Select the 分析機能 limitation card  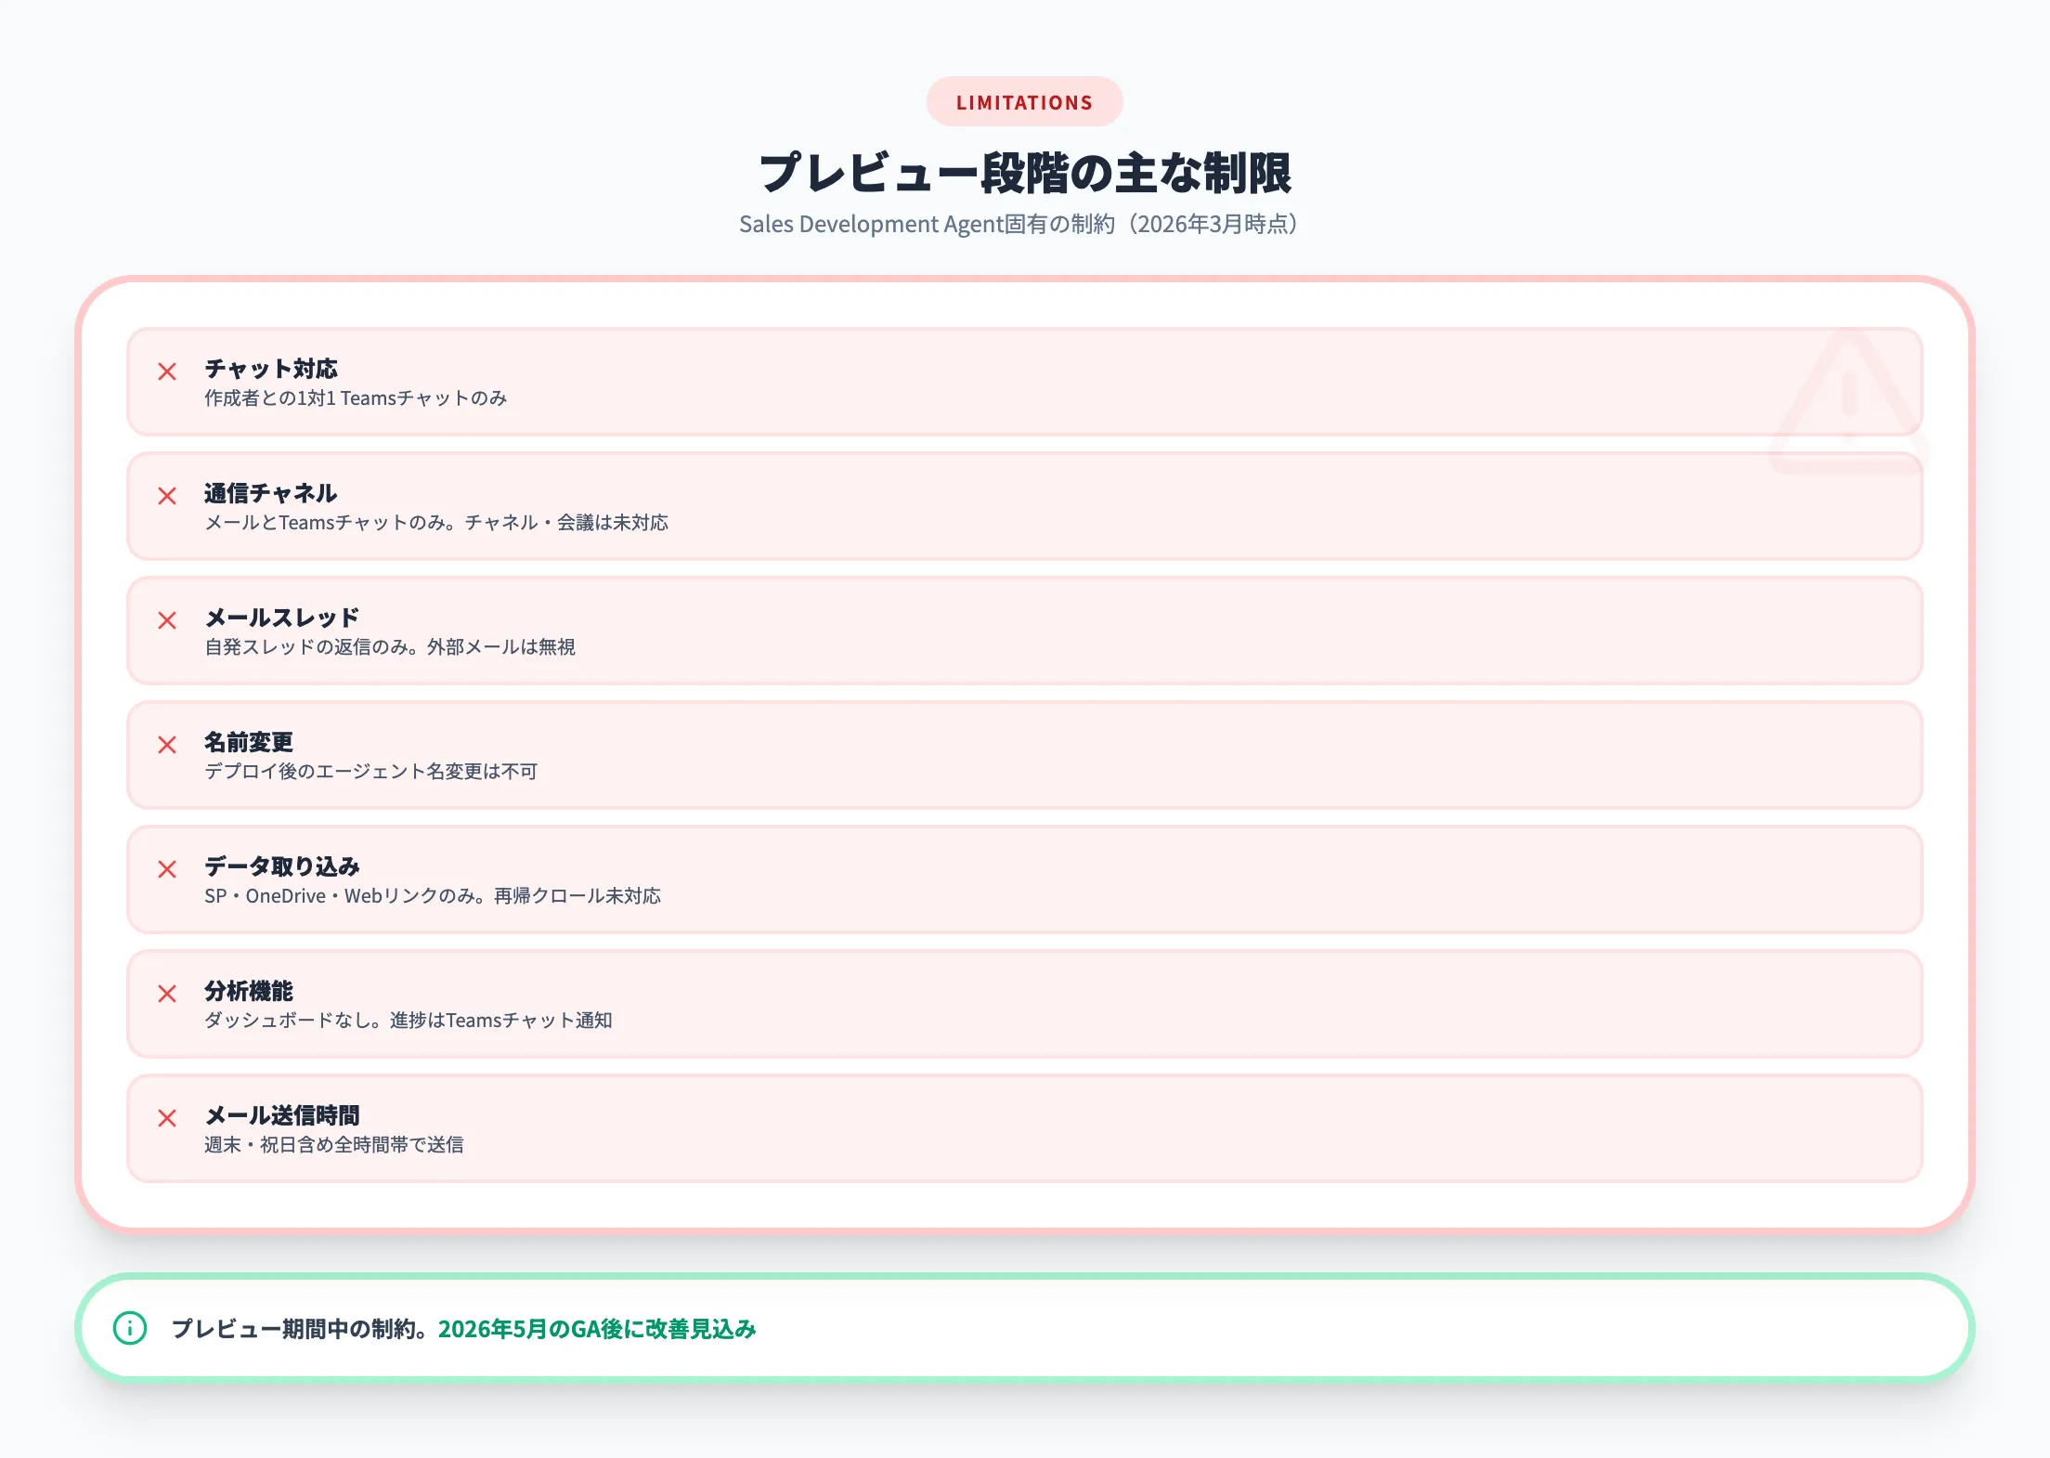[x=1024, y=1005]
